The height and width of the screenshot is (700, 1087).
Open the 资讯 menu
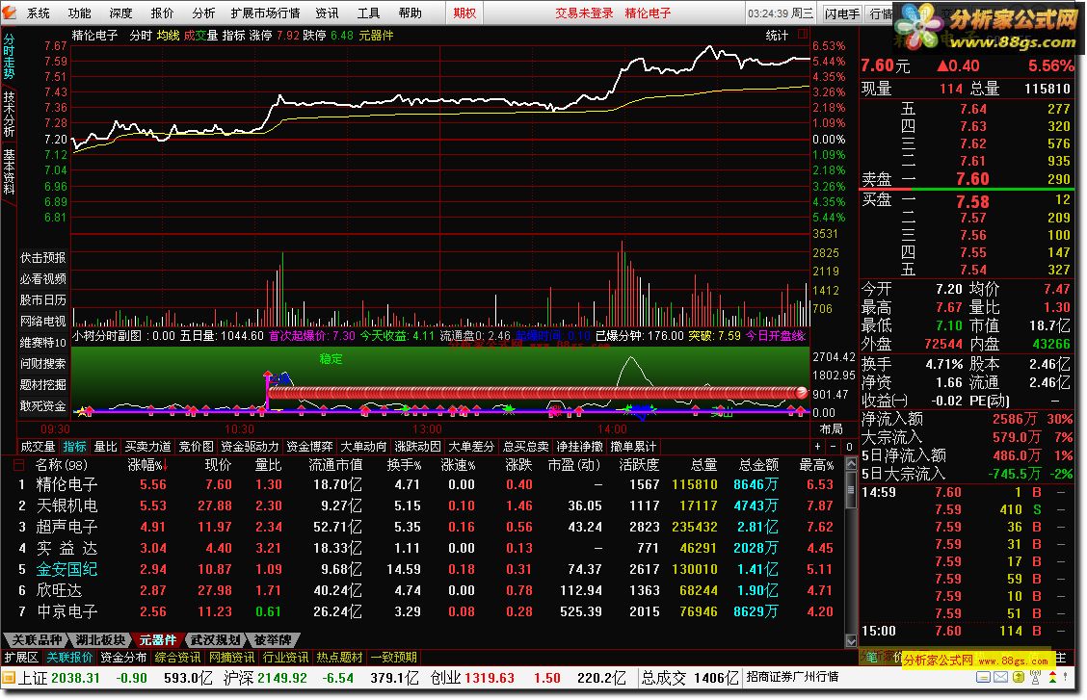click(x=327, y=13)
